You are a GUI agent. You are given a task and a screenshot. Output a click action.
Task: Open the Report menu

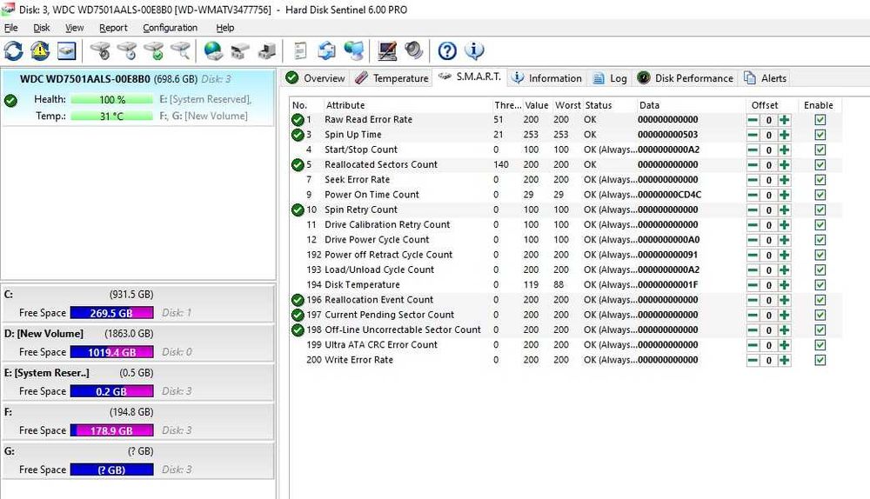point(113,28)
